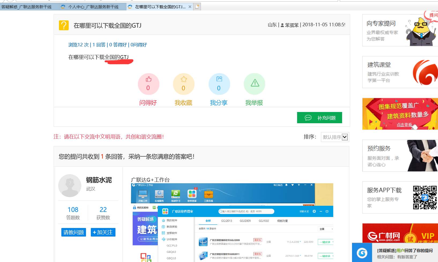Open the 默认排序 sort dropdown

(335, 137)
